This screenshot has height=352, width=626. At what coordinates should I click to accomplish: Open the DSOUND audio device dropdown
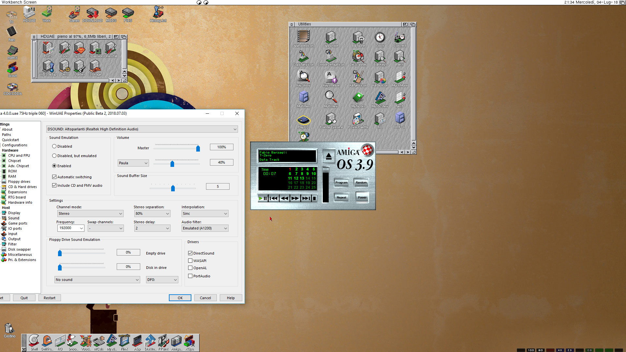tap(142, 129)
